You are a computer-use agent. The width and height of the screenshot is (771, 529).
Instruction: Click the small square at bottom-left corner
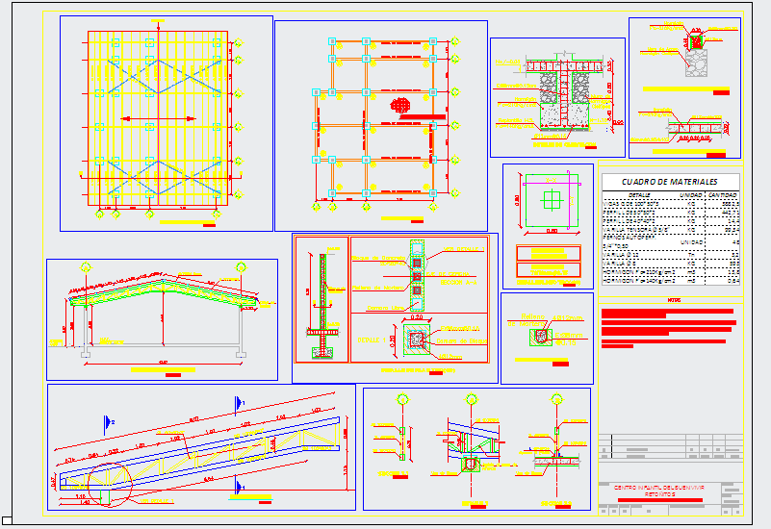tap(6, 520)
